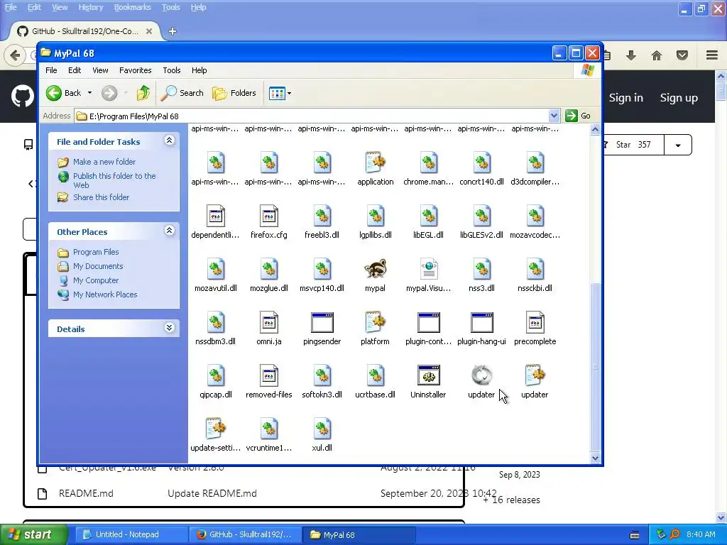Select the application settings file icon

[375, 163]
